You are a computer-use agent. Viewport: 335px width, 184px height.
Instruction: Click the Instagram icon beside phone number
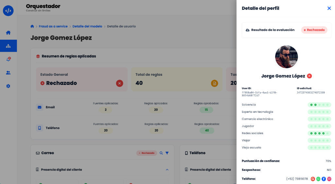pos(329,179)
